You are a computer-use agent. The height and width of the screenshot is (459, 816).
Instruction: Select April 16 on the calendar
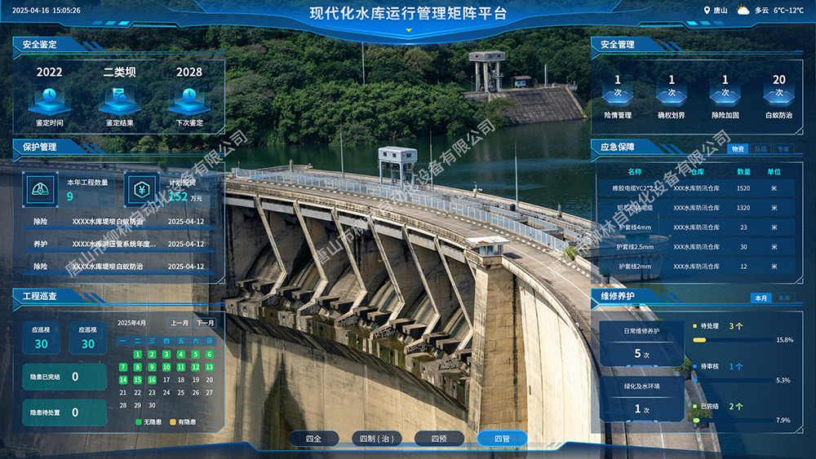coord(152,380)
